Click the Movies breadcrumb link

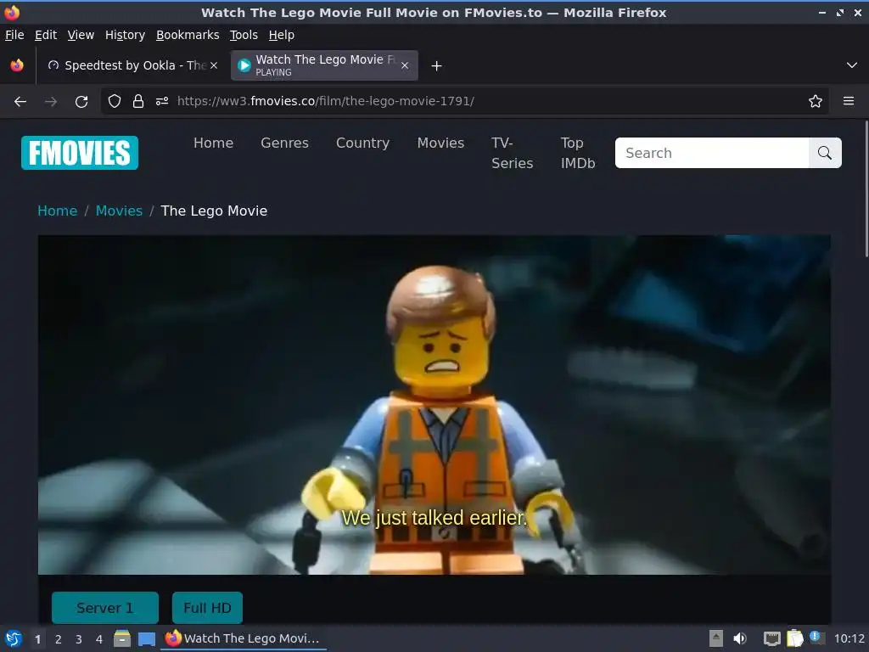click(119, 211)
